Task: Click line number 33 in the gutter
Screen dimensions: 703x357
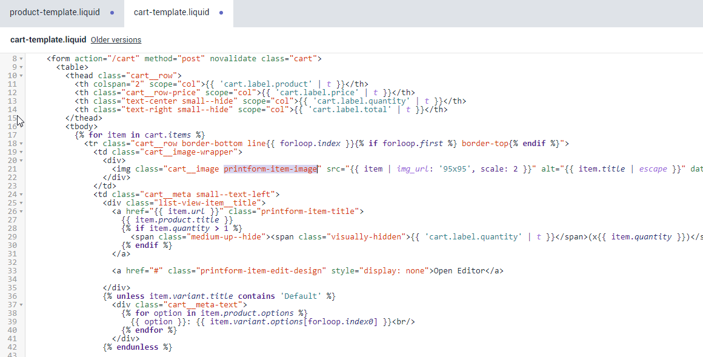Action: (x=12, y=271)
